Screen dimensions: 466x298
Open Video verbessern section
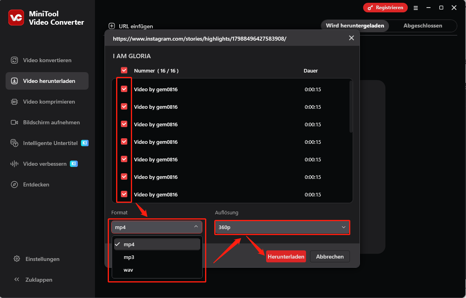click(x=47, y=164)
